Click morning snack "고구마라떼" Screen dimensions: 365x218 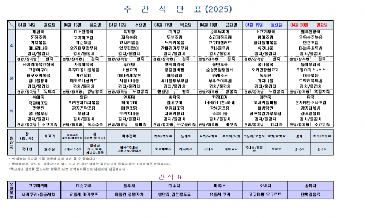(x=38, y=186)
